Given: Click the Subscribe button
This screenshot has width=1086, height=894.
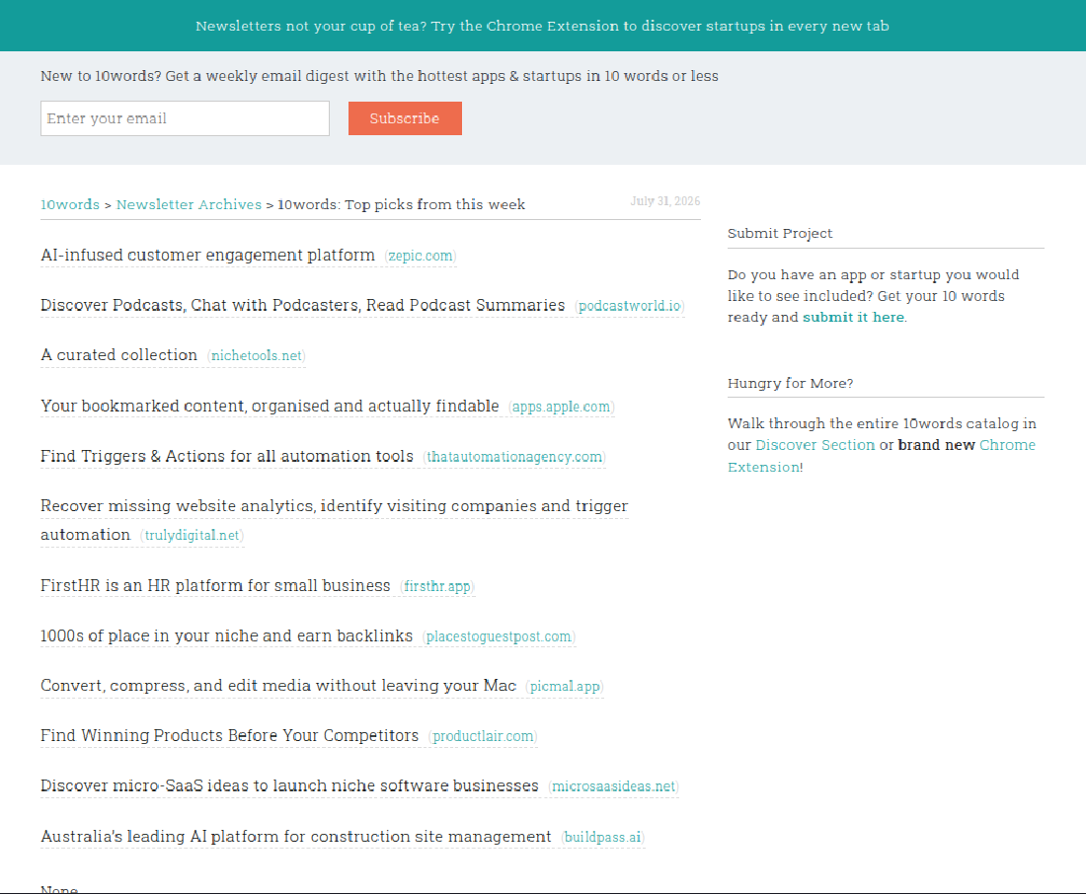Looking at the screenshot, I should point(405,118).
